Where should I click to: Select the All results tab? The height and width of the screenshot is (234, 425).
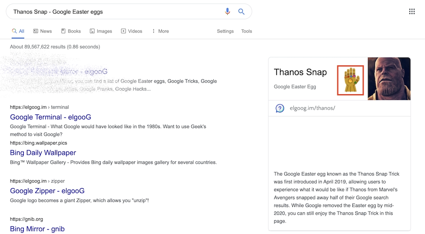18,31
